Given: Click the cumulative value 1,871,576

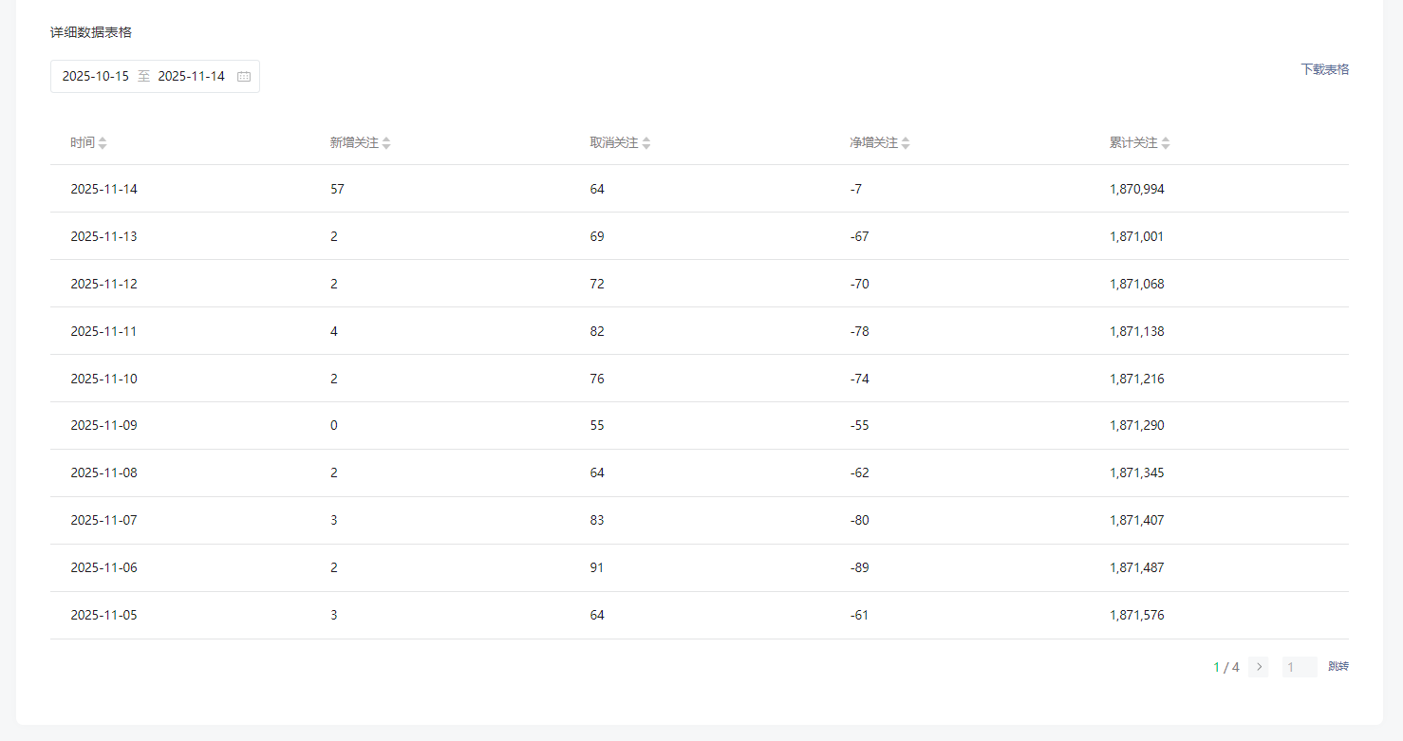Looking at the screenshot, I should click(x=1136, y=615).
